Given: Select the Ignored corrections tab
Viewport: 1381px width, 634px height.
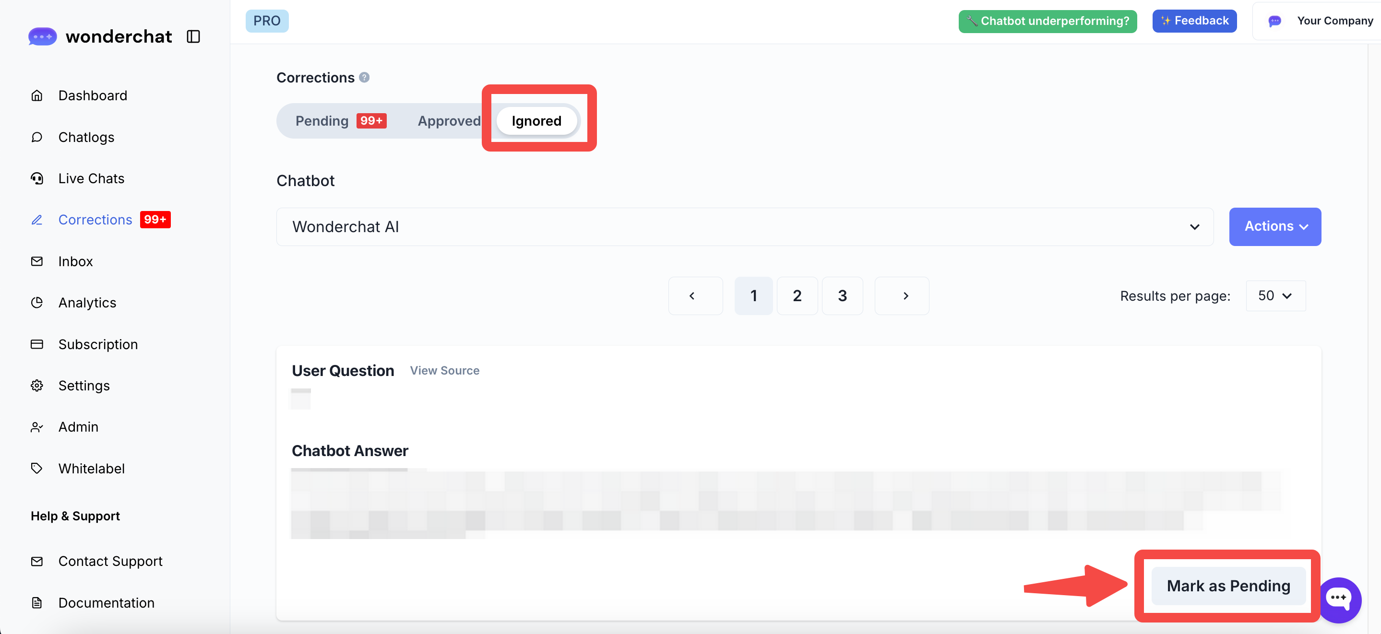Looking at the screenshot, I should [x=536, y=121].
